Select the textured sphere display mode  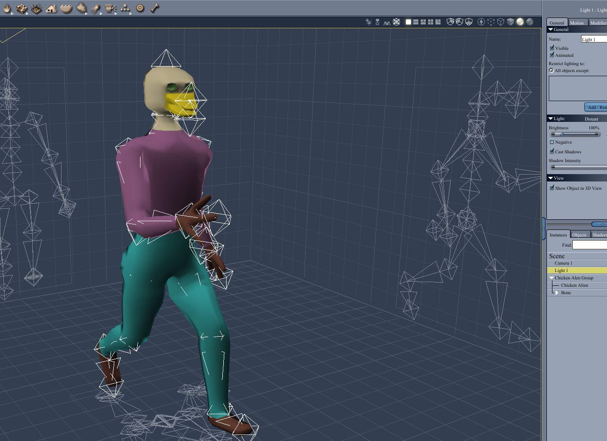[530, 22]
